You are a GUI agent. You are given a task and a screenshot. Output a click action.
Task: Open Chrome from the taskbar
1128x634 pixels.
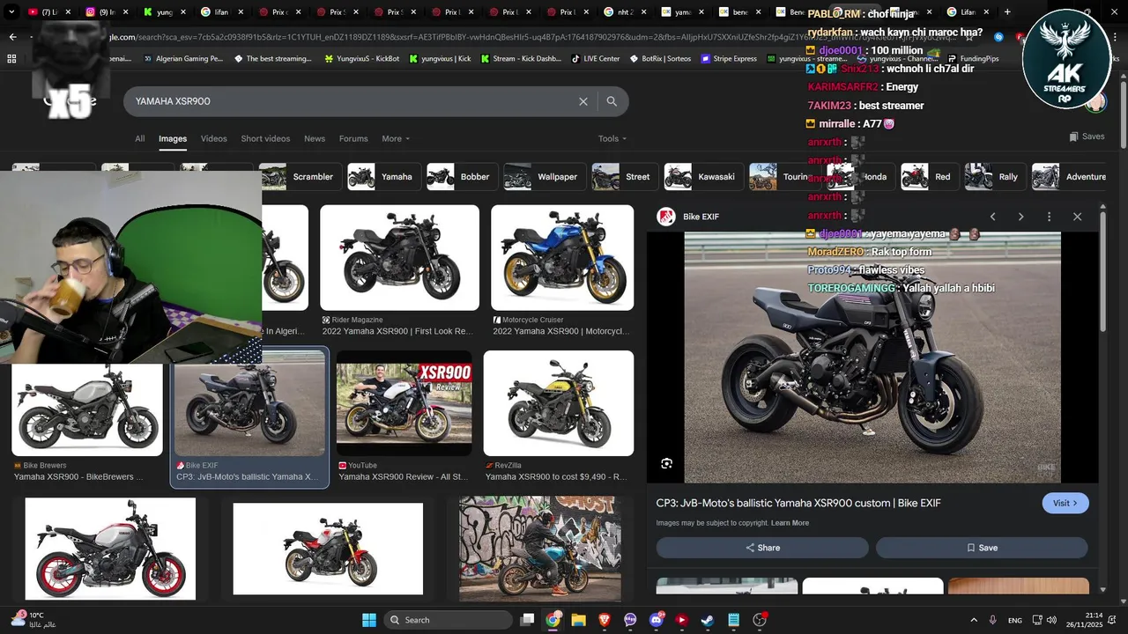[553, 620]
